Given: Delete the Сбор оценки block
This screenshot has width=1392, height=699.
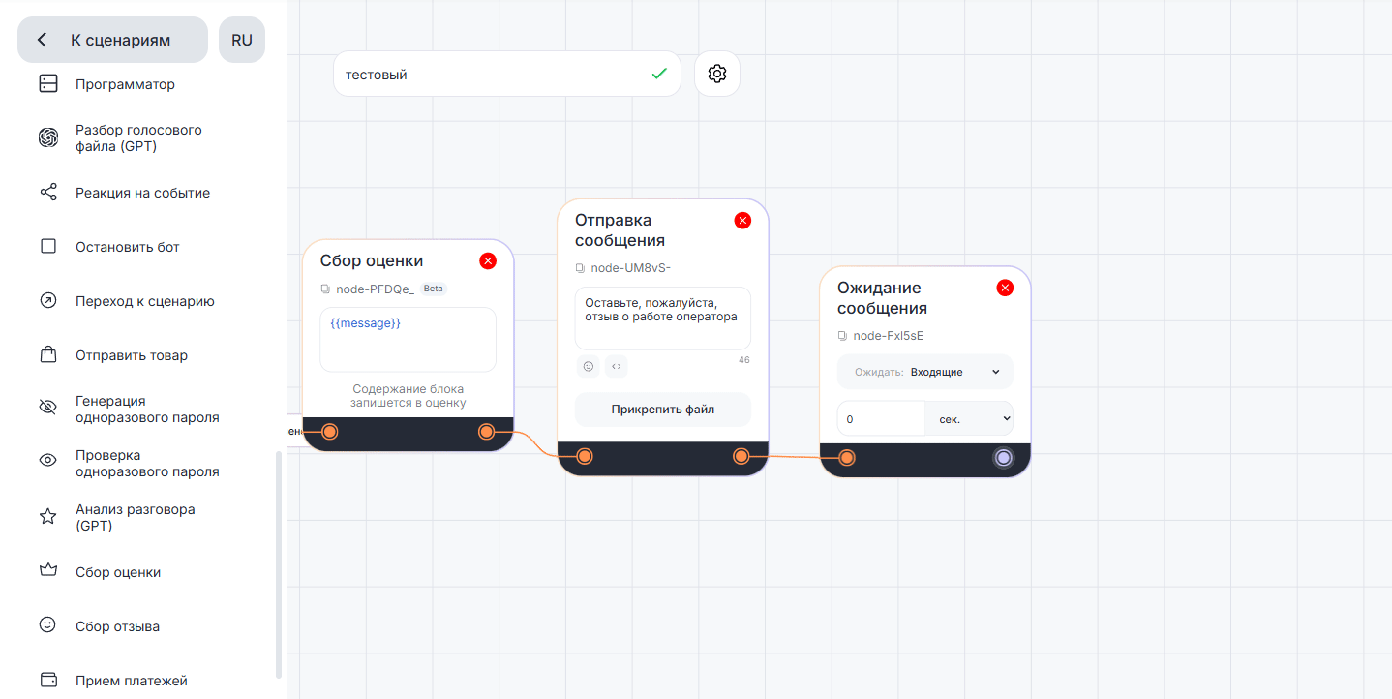Looking at the screenshot, I should coord(488,260).
